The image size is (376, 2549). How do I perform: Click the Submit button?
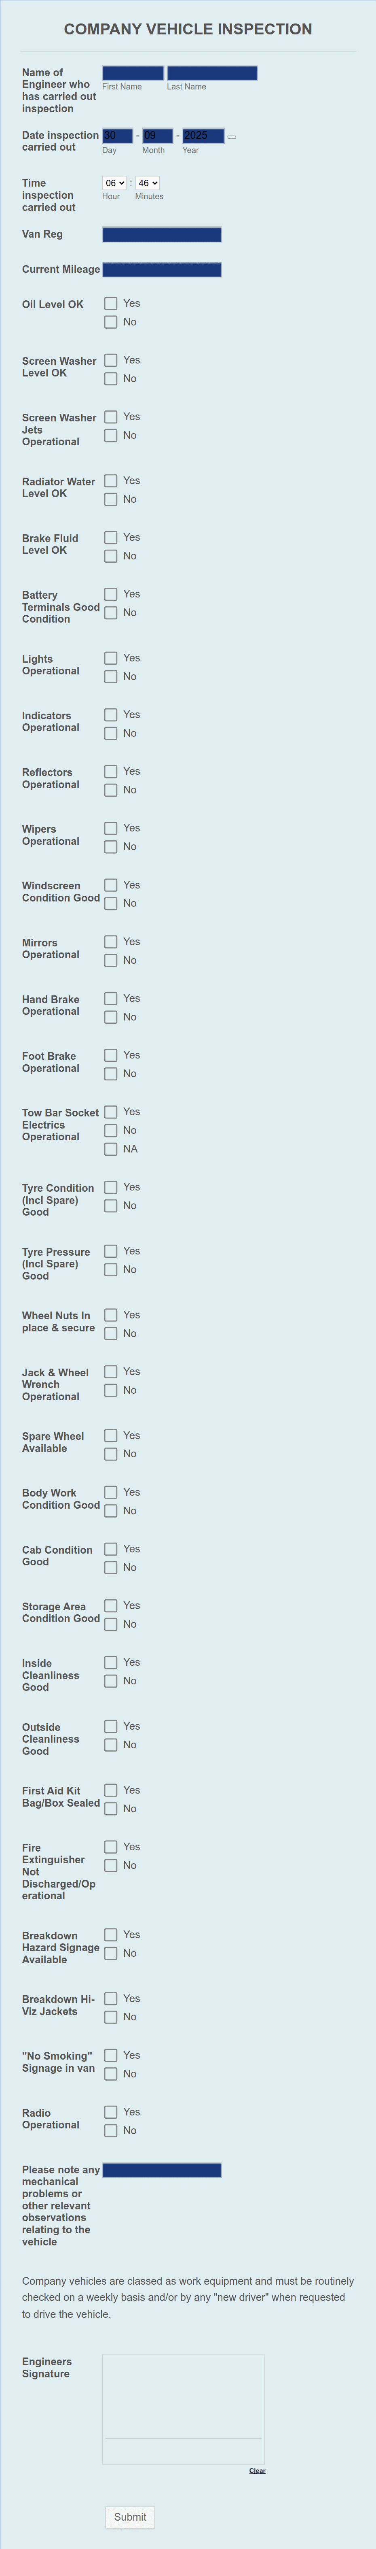click(130, 2516)
